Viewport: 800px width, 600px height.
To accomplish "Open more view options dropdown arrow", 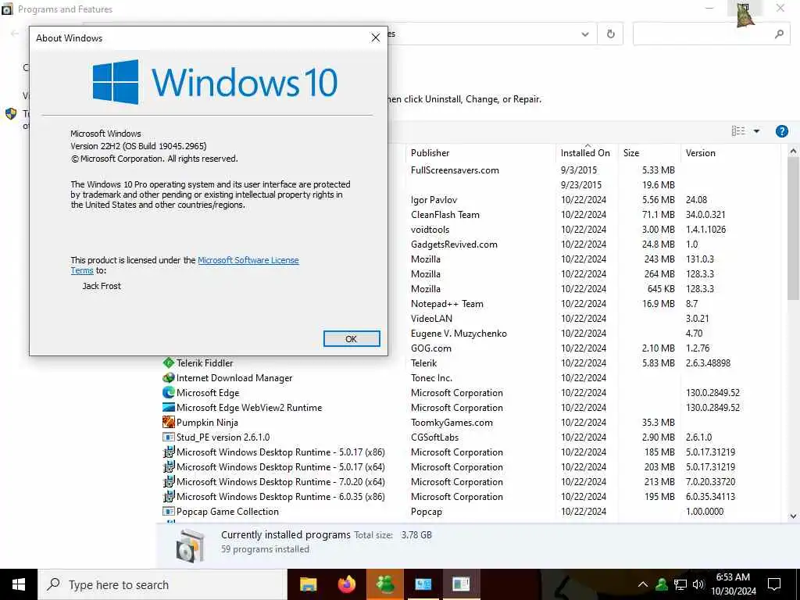I will 756,131.
